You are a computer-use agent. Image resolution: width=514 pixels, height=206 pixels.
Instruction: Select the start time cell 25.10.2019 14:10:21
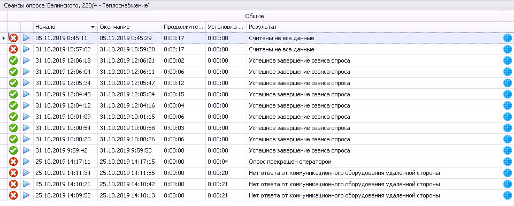click(x=66, y=184)
